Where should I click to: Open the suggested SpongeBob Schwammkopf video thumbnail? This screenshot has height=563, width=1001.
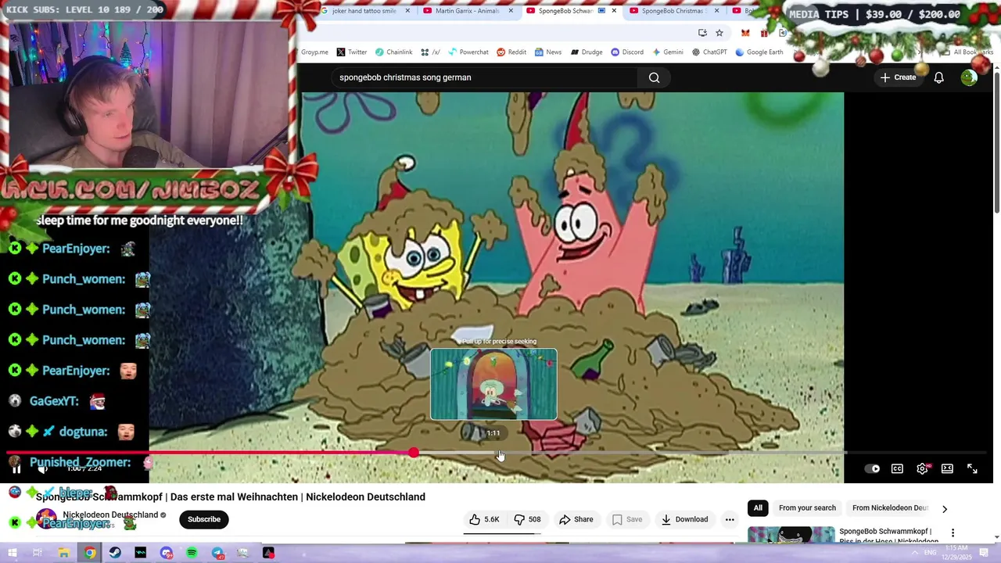point(791,535)
